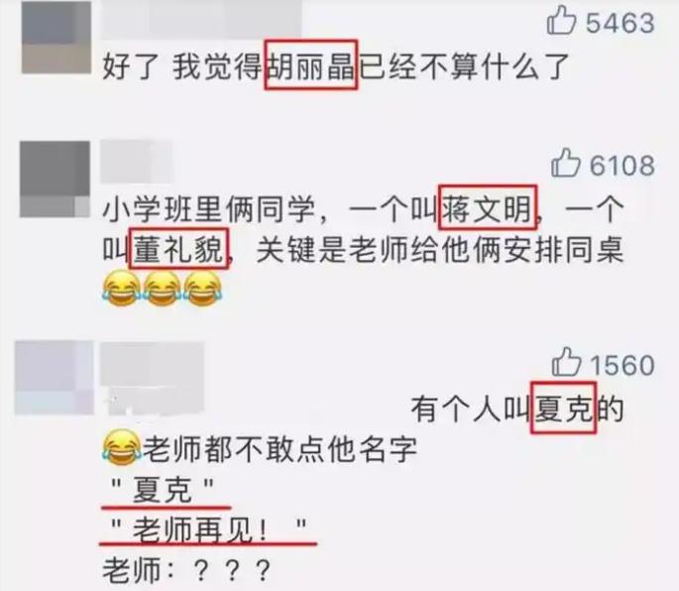
Task: Like the 夏克 comment with 1560 likes
Action: coord(566,362)
